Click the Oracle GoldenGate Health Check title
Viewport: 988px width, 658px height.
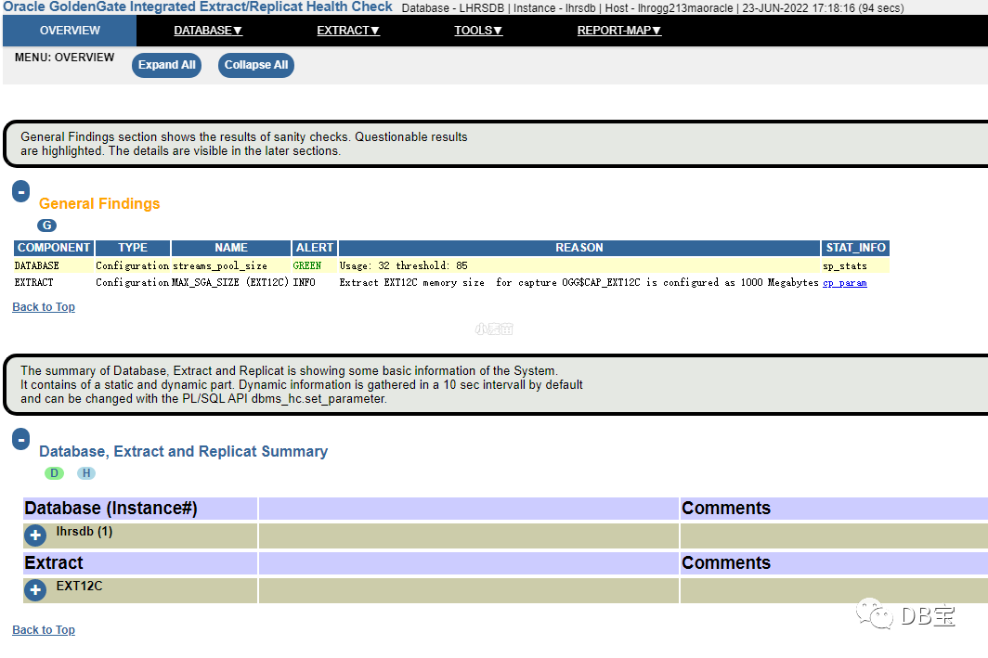pyautogui.click(x=198, y=6)
